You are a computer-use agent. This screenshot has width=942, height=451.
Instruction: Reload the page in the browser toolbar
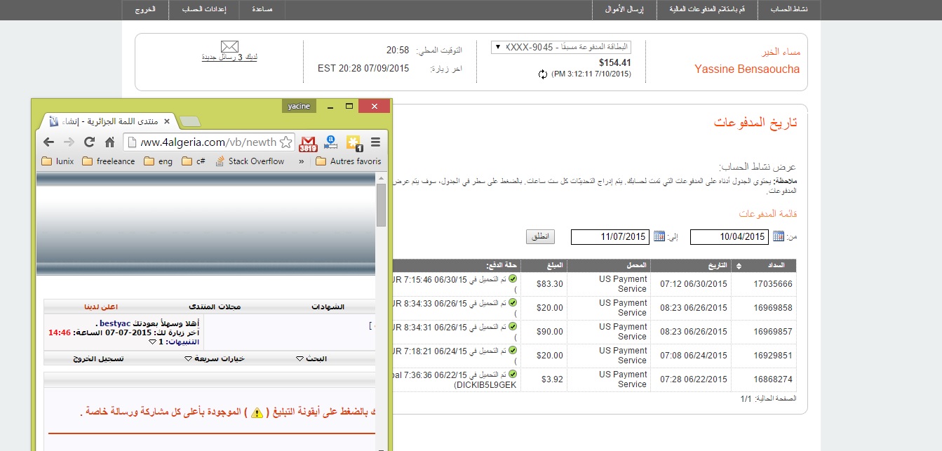(x=89, y=142)
